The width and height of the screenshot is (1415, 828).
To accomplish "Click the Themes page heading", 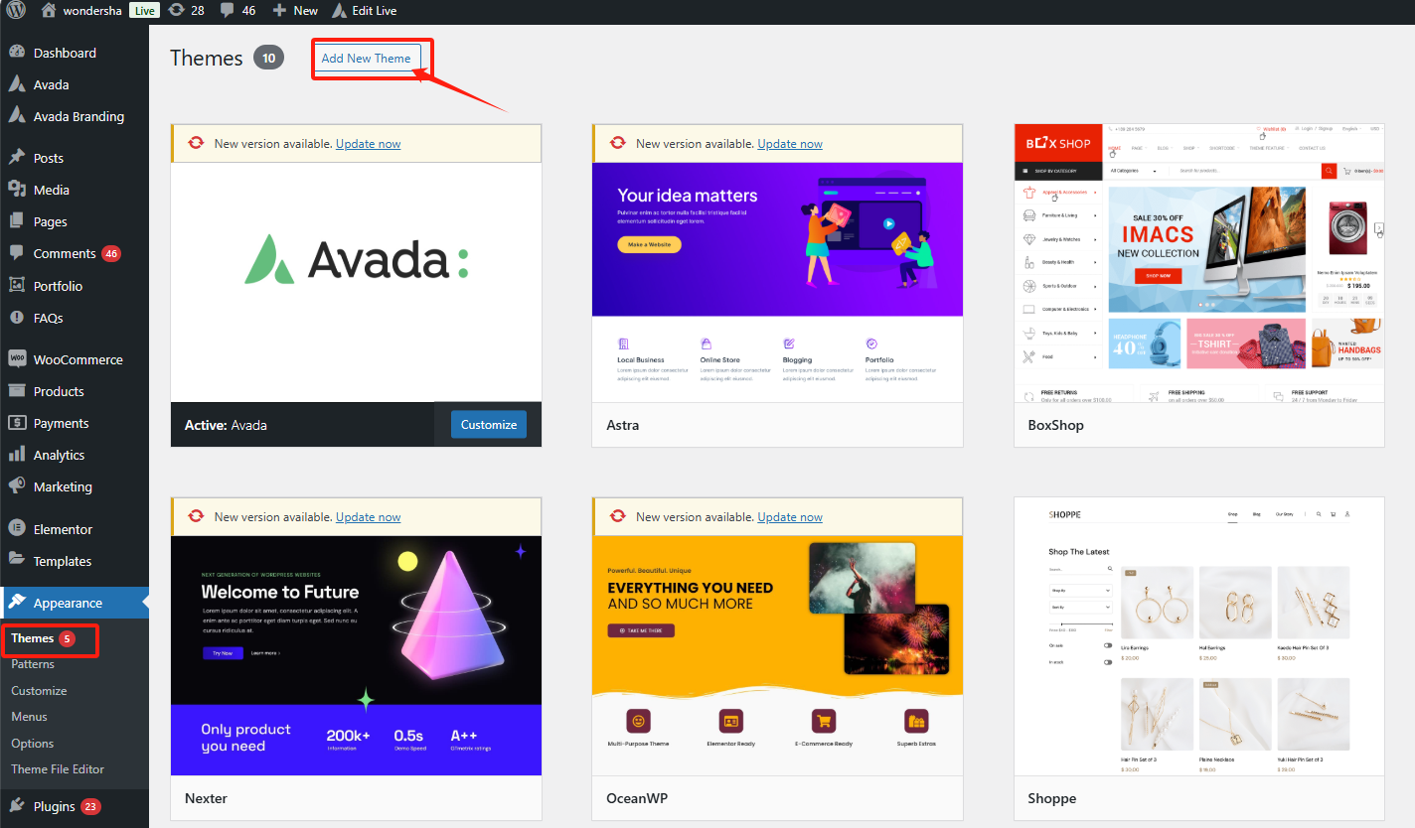I will click(207, 58).
